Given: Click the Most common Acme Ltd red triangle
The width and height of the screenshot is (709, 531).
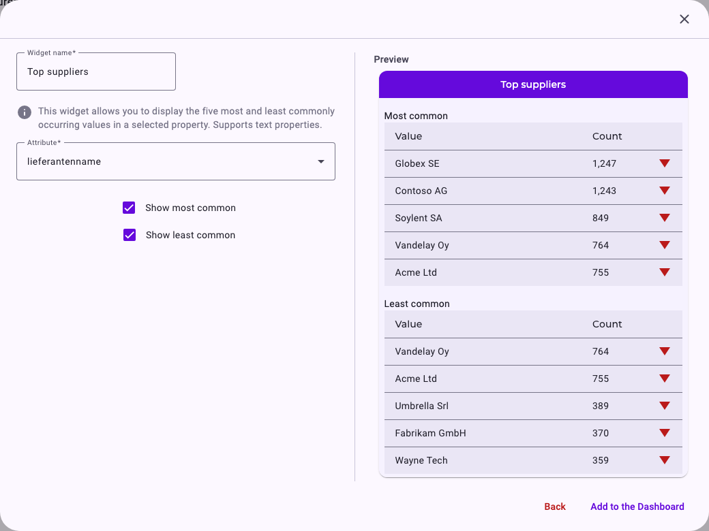Looking at the screenshot, I should click(664, 272).
